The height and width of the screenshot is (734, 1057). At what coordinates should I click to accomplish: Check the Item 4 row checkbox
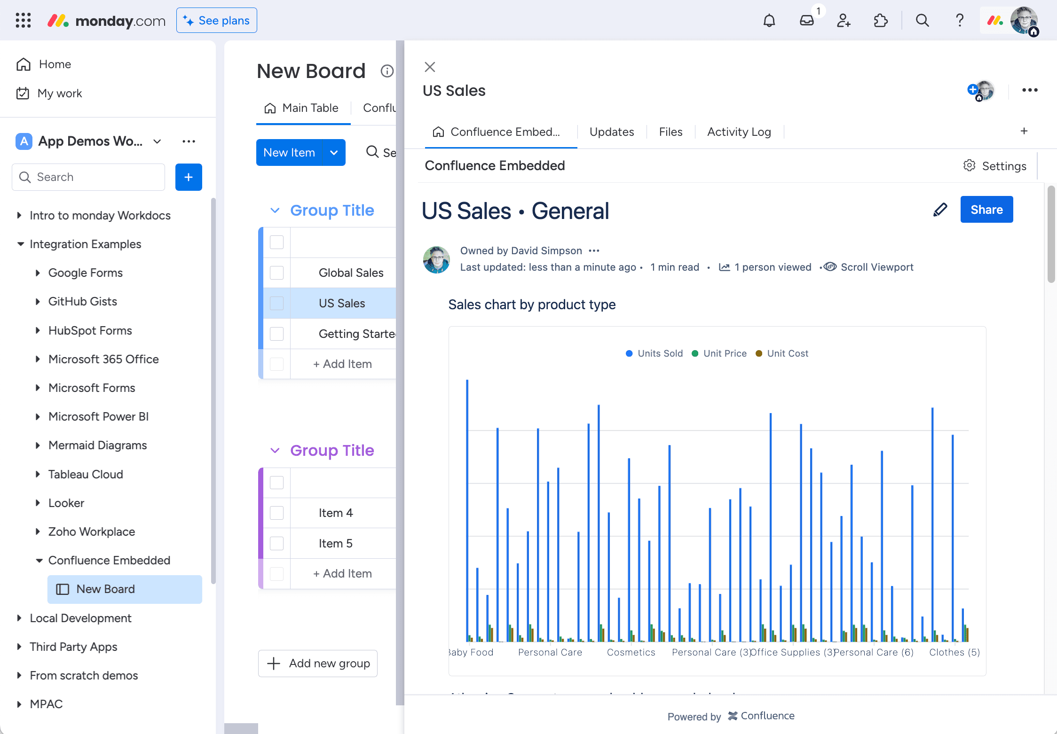276,513
